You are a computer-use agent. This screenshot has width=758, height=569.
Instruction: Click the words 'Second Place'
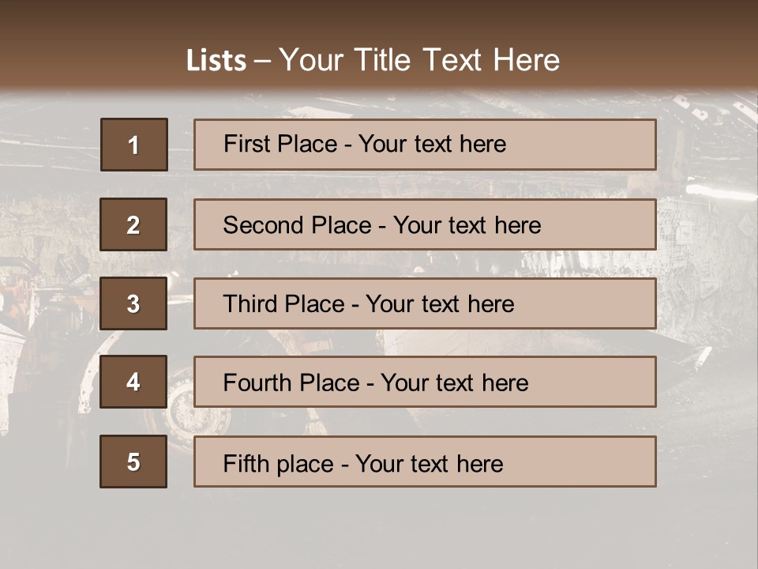pos(297,225)
